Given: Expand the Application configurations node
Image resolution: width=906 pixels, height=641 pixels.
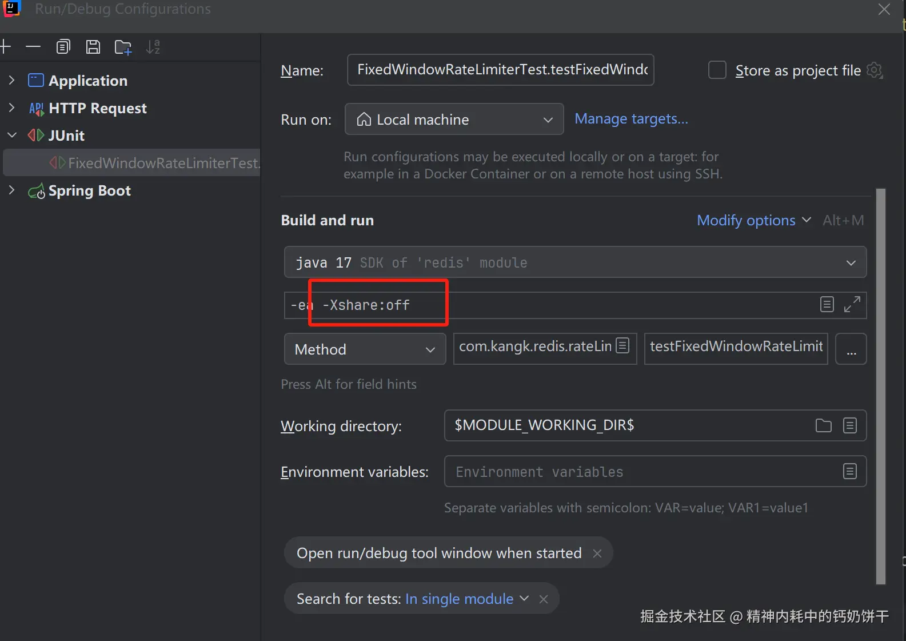Looking at the screenshot, I should click(11, 81).
